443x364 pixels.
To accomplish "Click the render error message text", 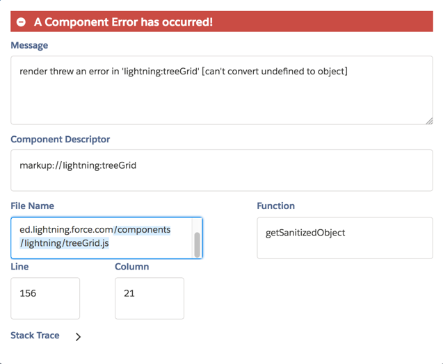I will click(183, 71).
